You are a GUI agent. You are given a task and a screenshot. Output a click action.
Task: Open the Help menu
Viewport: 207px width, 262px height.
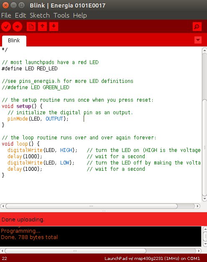(80, 15)
